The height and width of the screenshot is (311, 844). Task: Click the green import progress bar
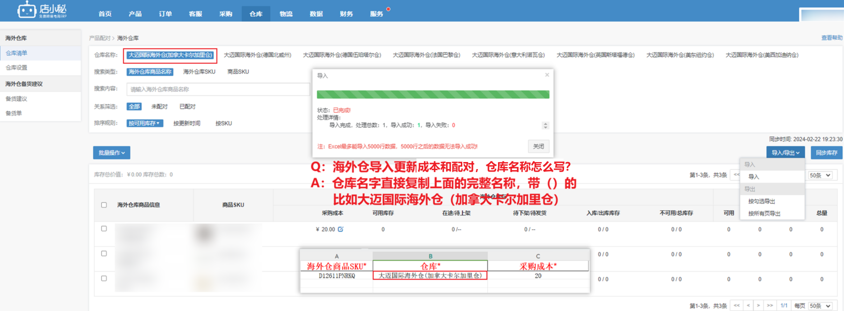click(x=433, y=94)
